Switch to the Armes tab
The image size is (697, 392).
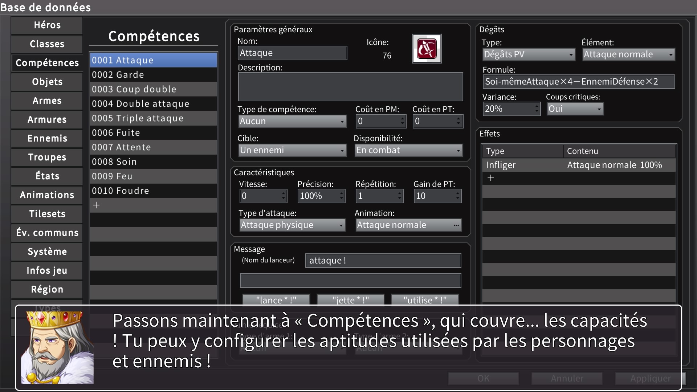(47, 101)
